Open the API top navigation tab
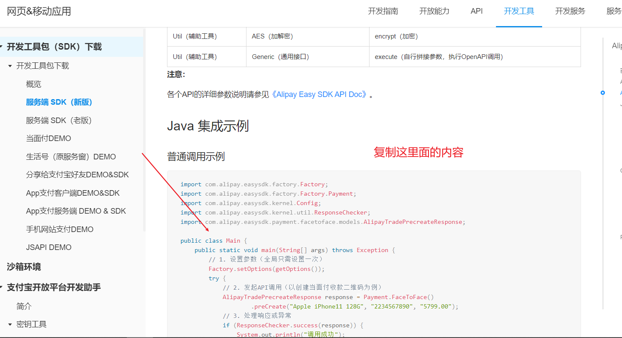Viewport: 622px width, 338px height. pyautogui.click(x=477, y=11)
